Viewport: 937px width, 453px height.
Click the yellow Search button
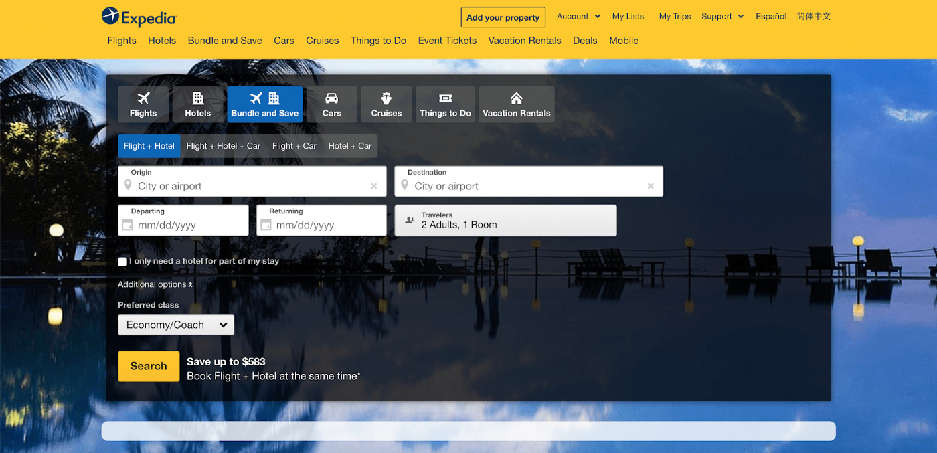(x=149, y=366)
